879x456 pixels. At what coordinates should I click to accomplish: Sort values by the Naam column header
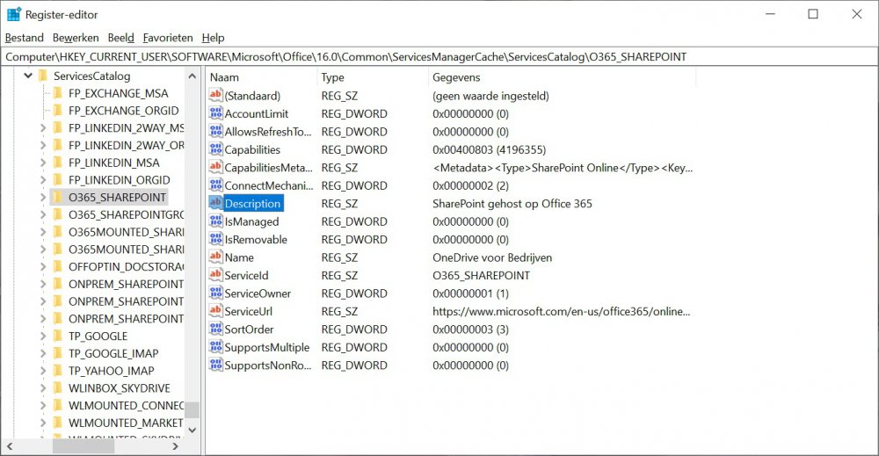259,77
